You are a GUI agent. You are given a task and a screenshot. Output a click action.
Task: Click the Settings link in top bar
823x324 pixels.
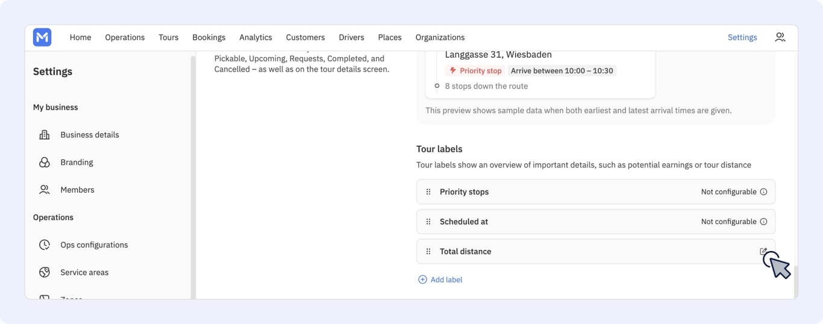point(742,37)
